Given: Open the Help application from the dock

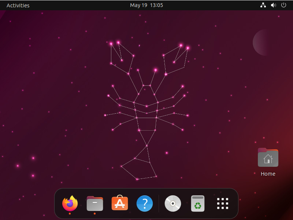Looking at the screenshot, I should [x=144, y=203].
